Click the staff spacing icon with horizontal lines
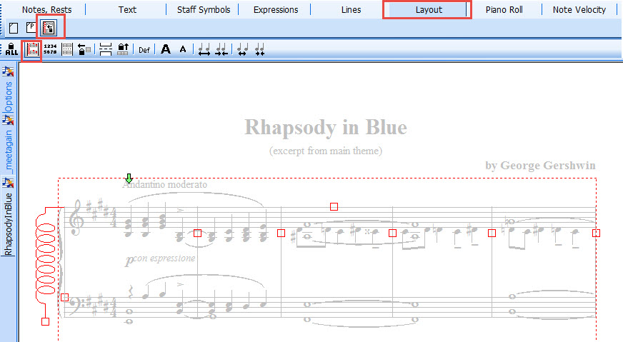 pyautogui.click(x=106, y=49)
